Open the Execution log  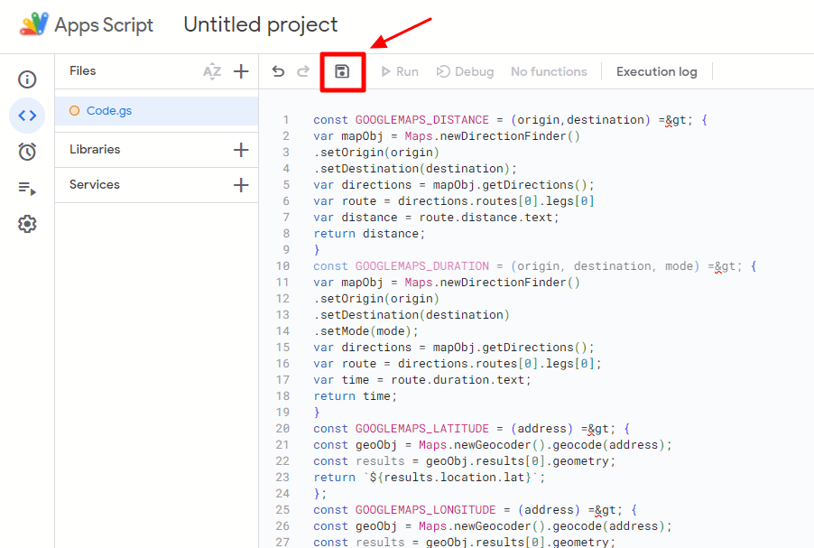click(x=656, y=70)
